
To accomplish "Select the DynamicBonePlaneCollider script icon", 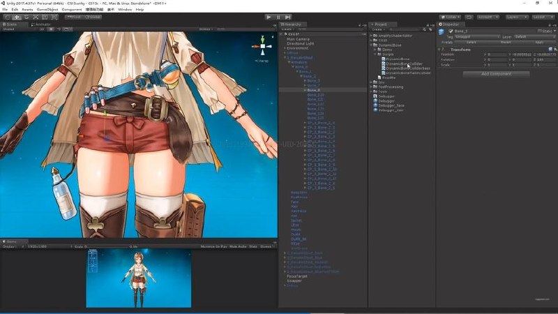I will point(383,73).
